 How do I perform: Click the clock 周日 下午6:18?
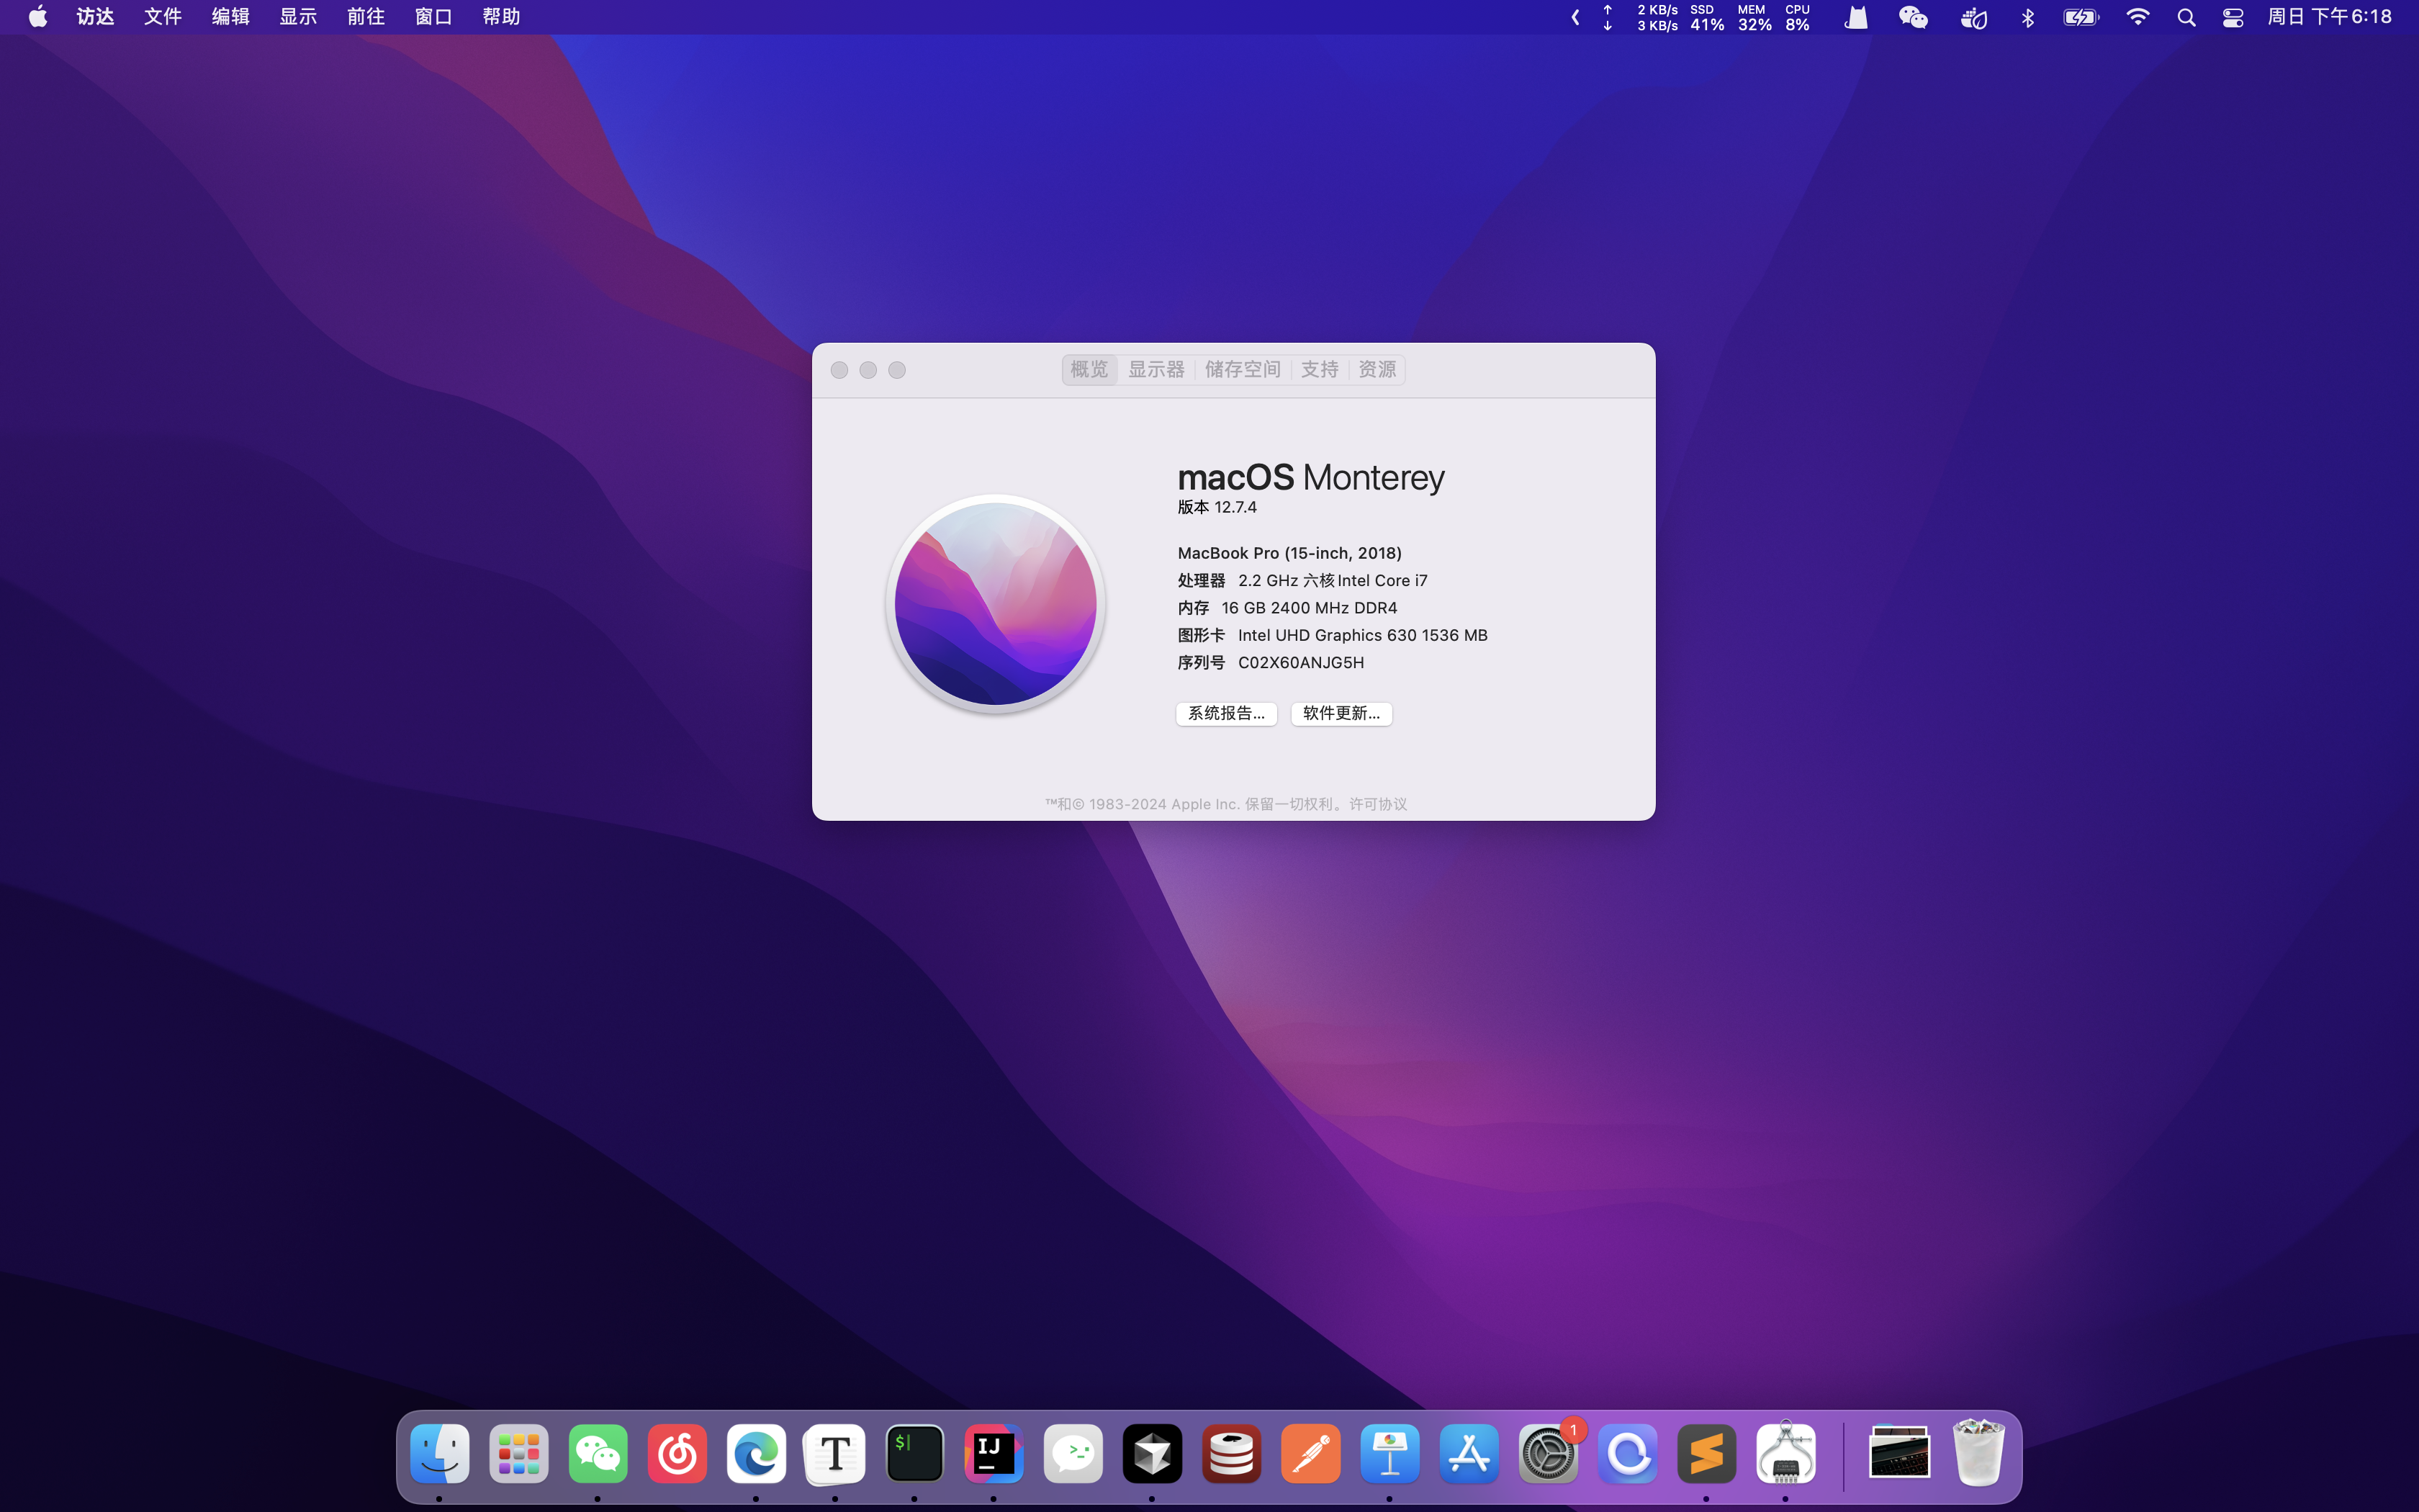pyautogui.click(x=2329, y=17)
